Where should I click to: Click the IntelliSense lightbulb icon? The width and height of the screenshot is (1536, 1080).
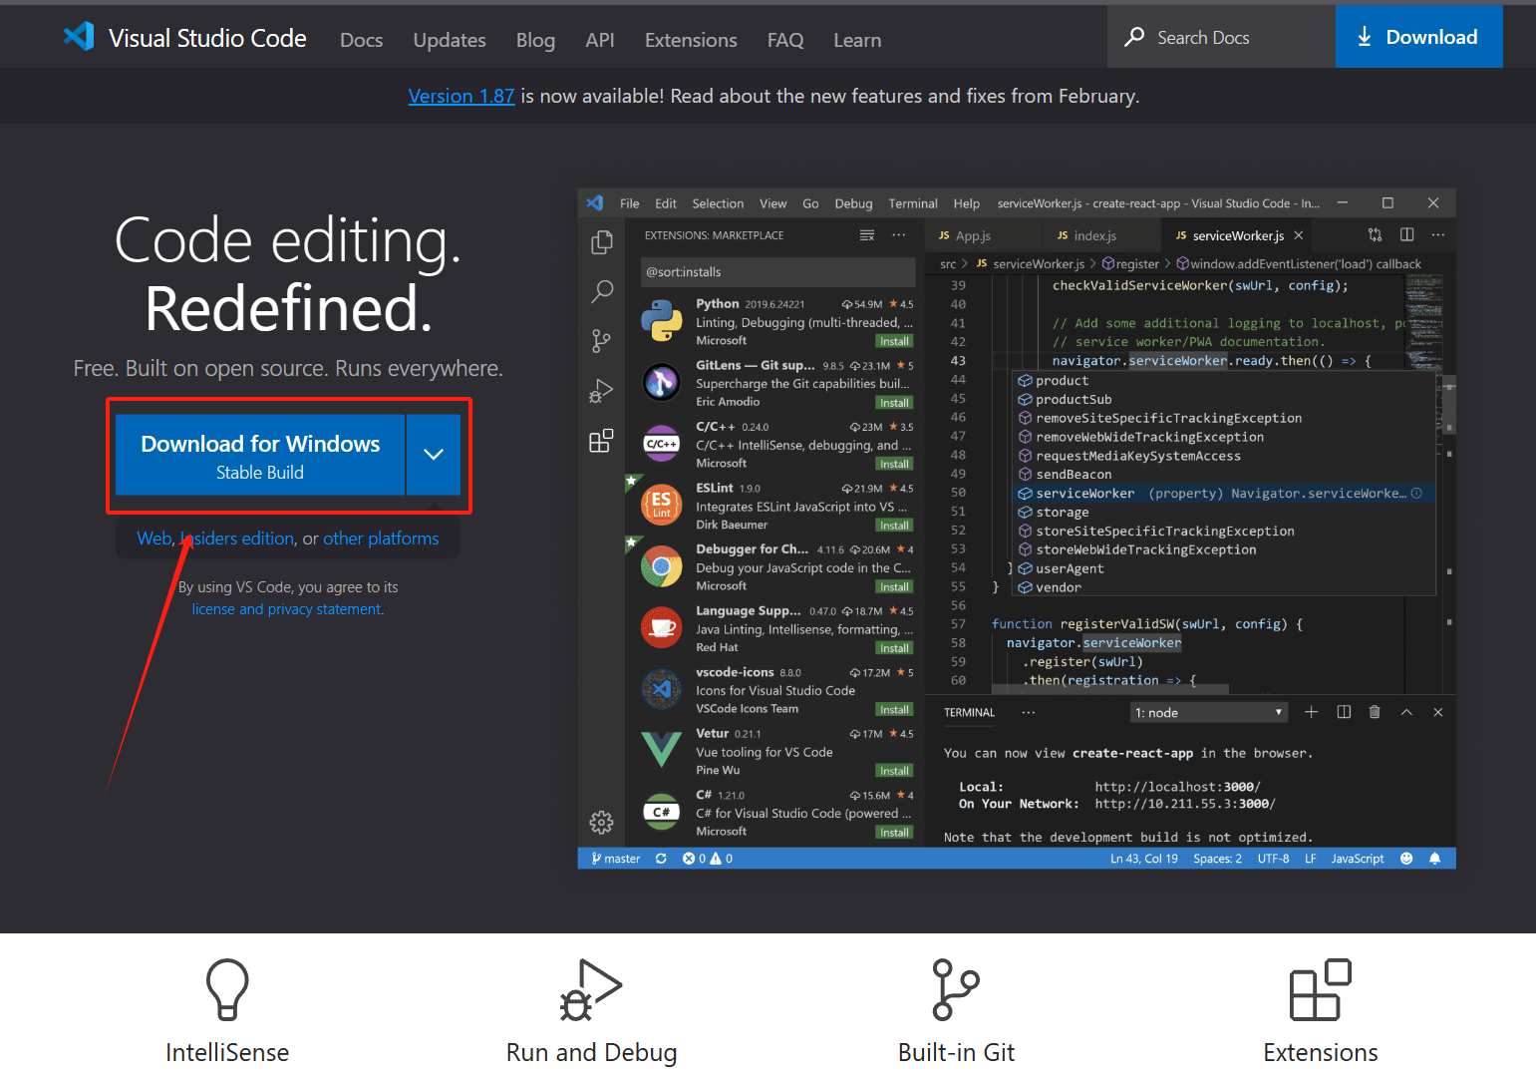click(x=227, y=989)
